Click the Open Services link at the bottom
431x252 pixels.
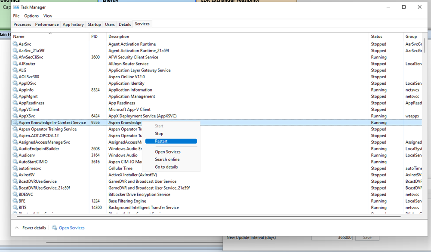coord(72,228)
